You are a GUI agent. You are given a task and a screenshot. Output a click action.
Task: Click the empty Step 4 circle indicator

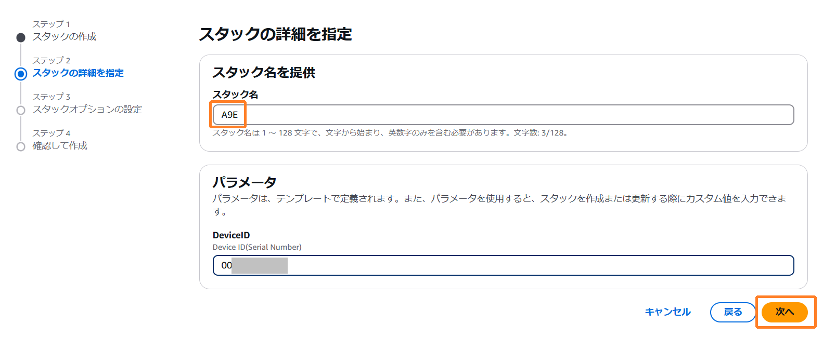(x=21, y=146)
